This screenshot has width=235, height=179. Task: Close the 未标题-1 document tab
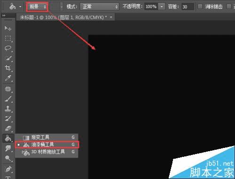pos(111,17)
